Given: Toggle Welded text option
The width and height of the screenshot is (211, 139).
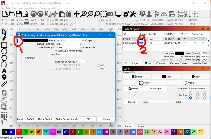Looking at the screenshot, I should [x=139, y=24].
